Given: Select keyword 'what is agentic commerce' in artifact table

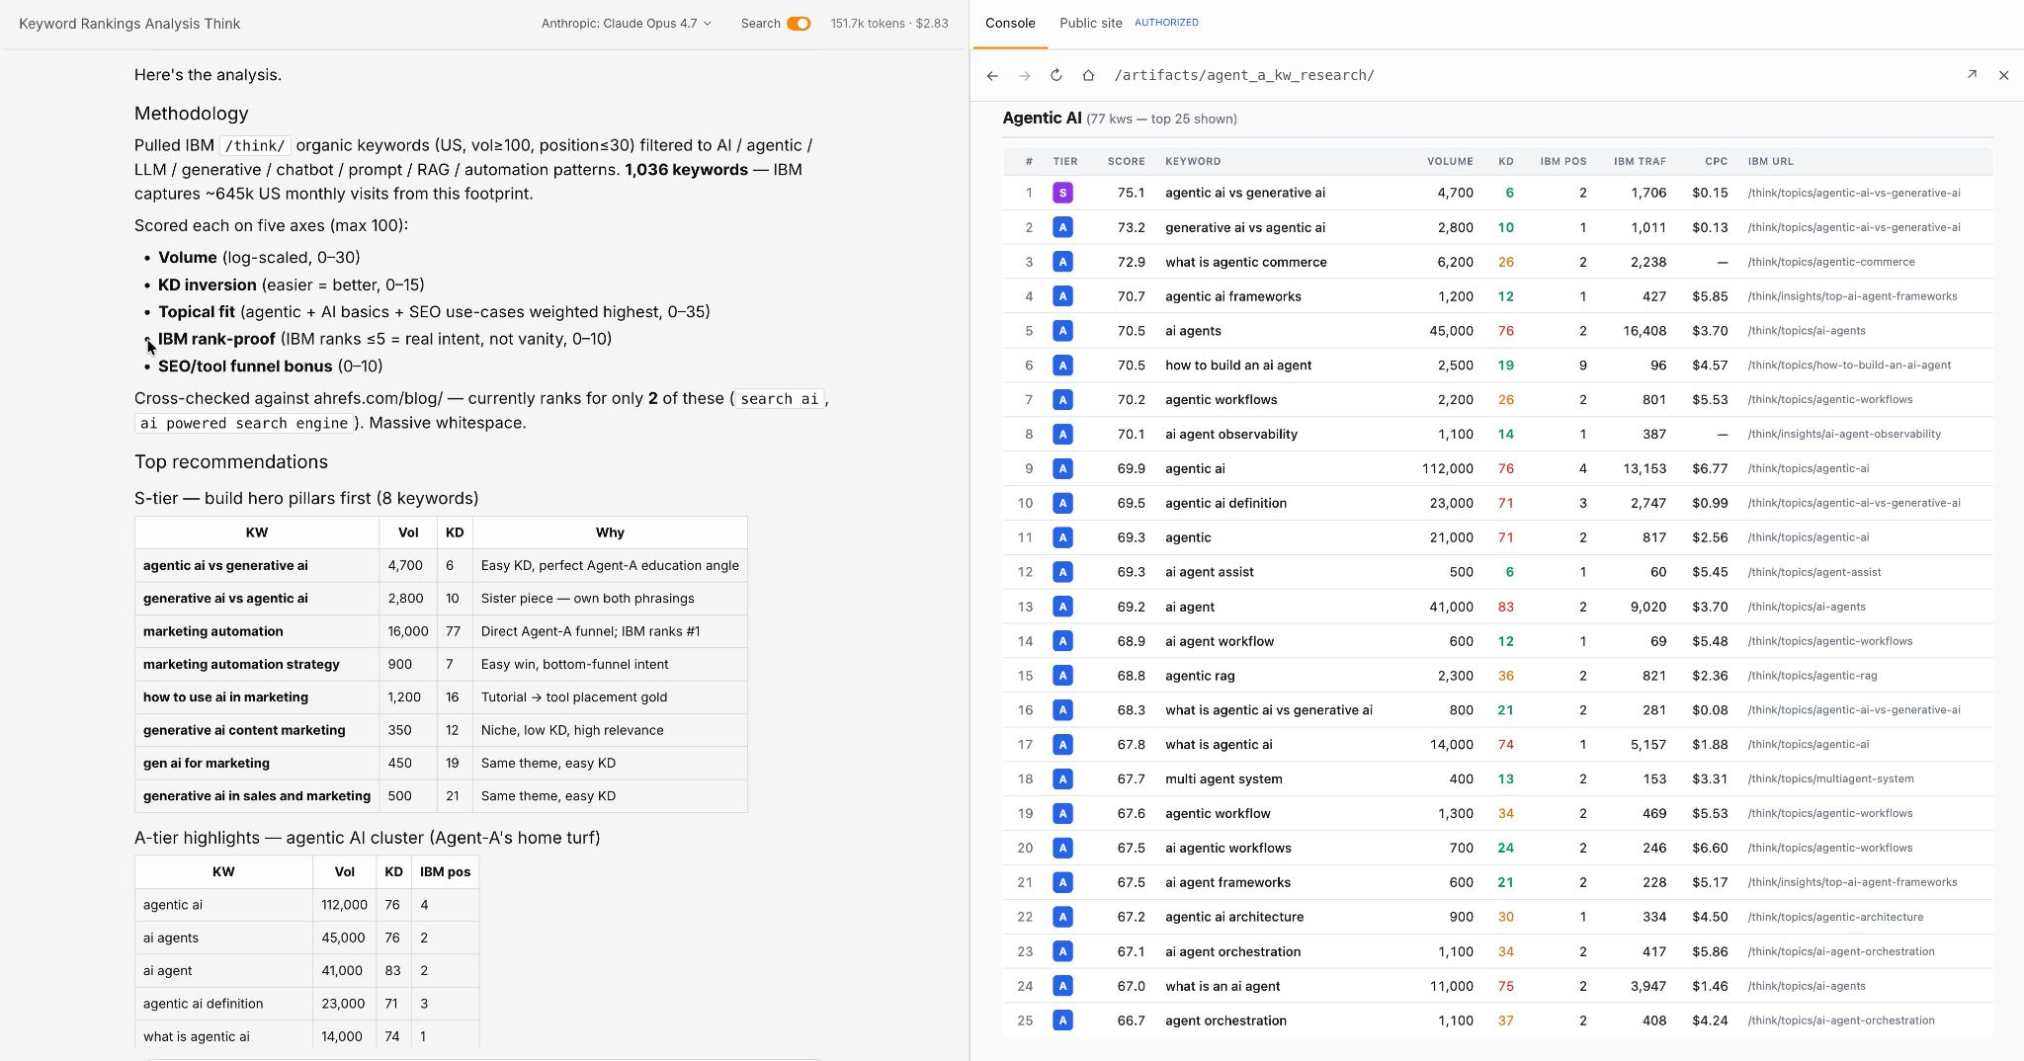Looking at the screenshot, I should pos(1245,262).
